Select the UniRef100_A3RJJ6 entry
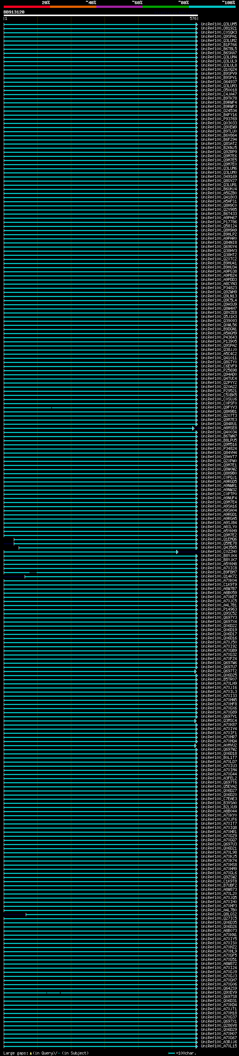The width and height of the screenshot is (239, 1056). (219, 1042)
